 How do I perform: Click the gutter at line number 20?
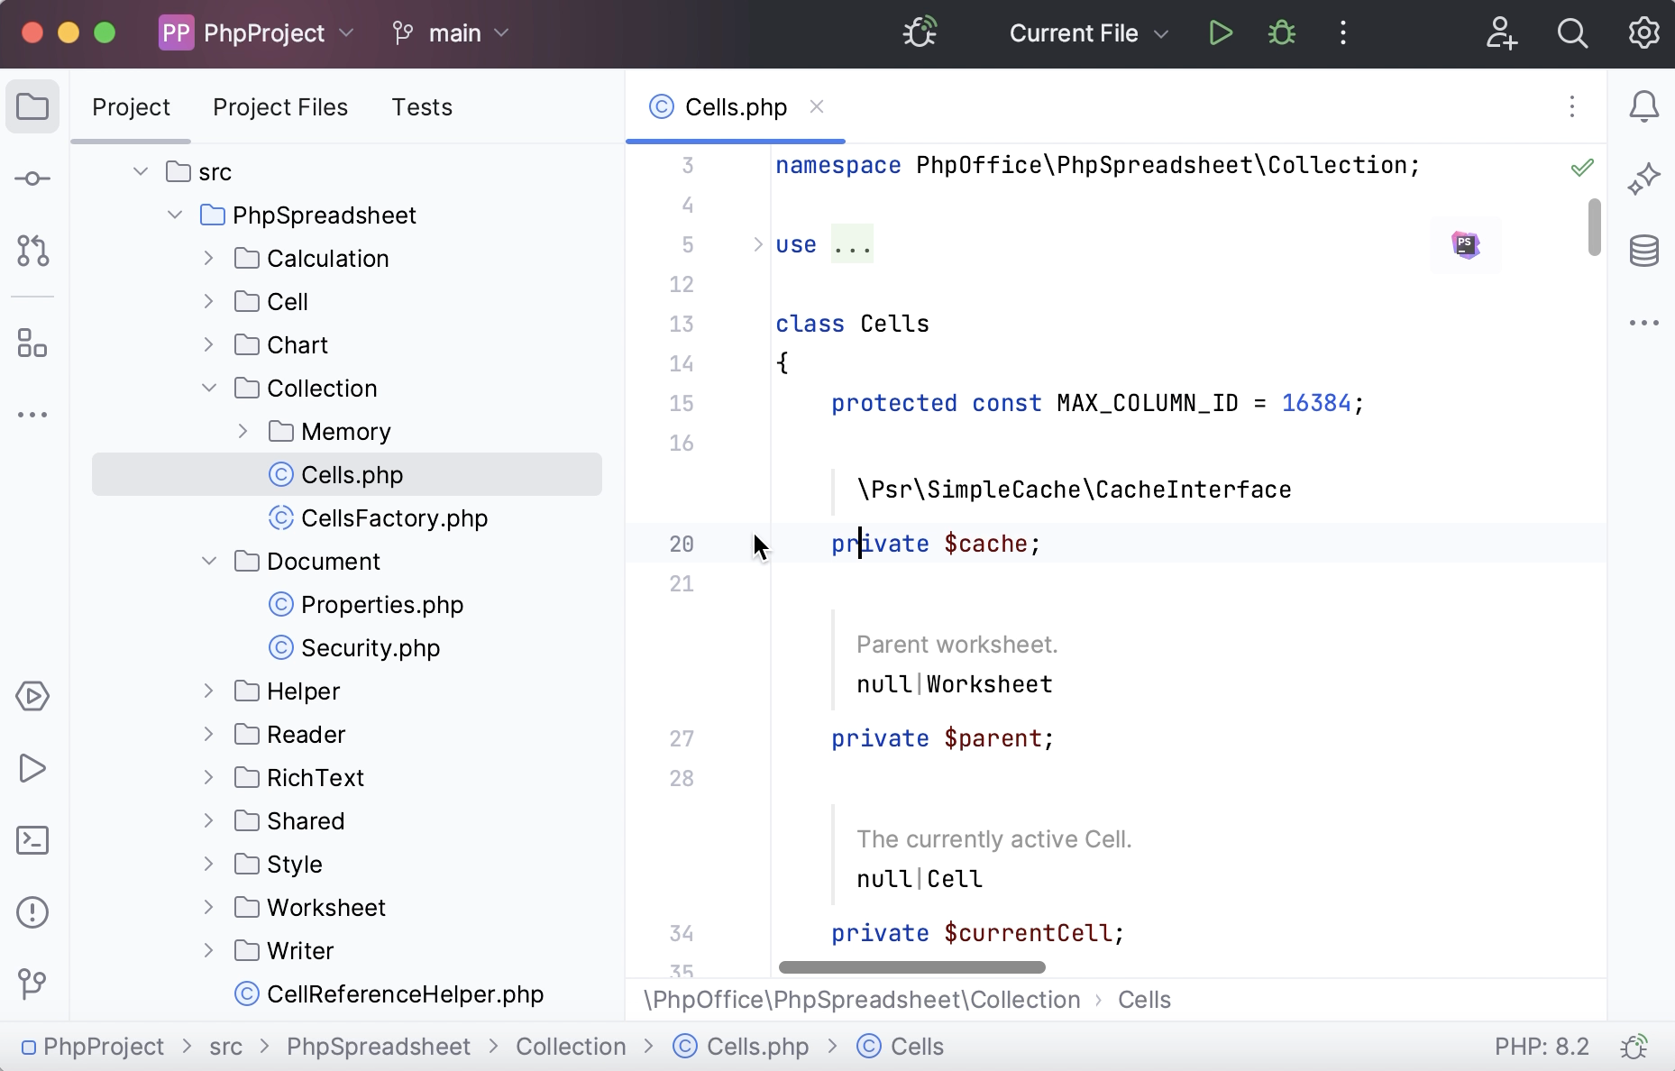[x=682, y=544]
